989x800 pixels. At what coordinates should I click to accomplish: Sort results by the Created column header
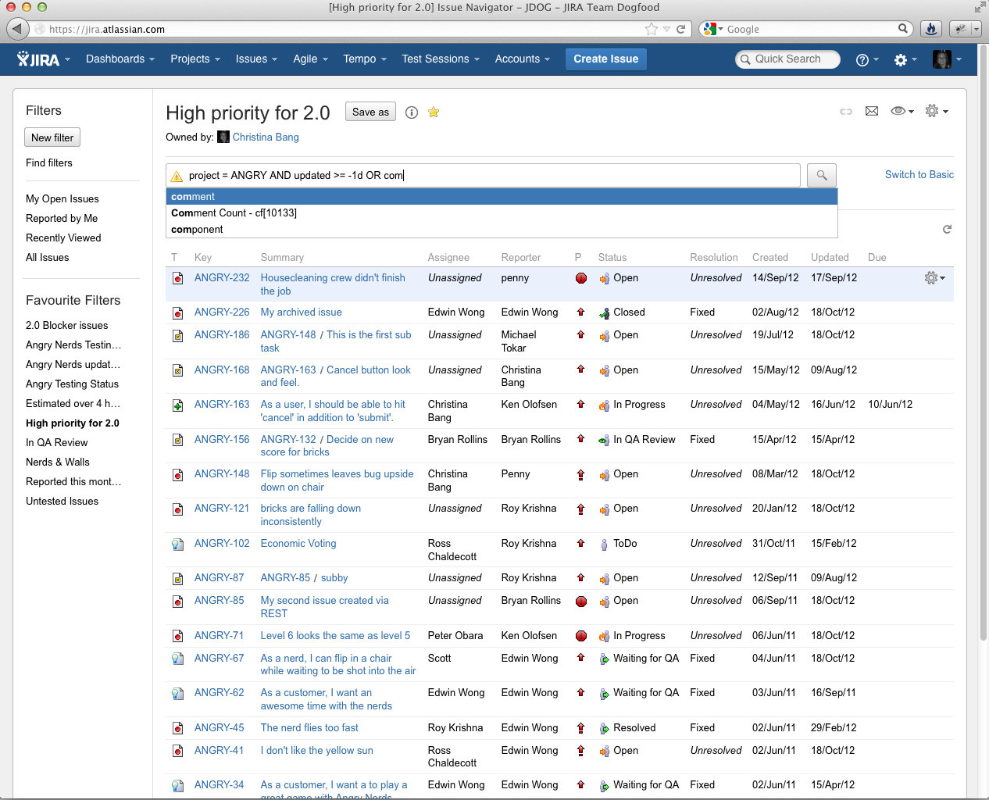click(x=770, y=258)
